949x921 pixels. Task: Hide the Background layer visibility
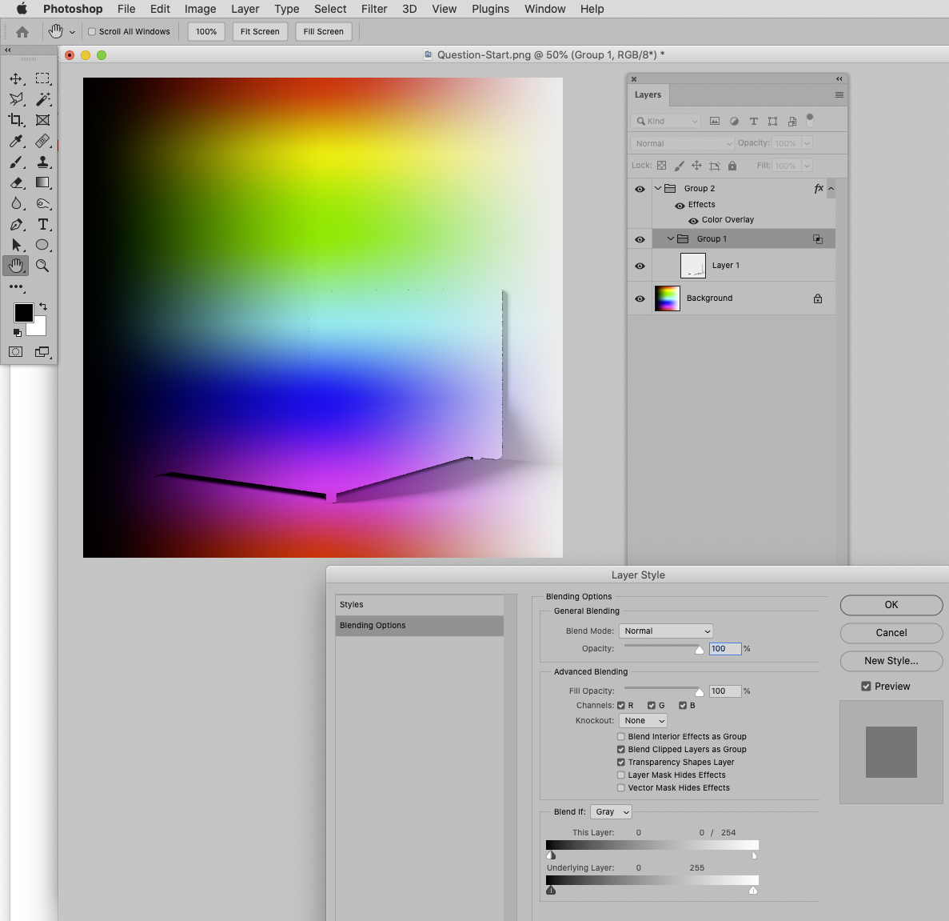point(639,298)
